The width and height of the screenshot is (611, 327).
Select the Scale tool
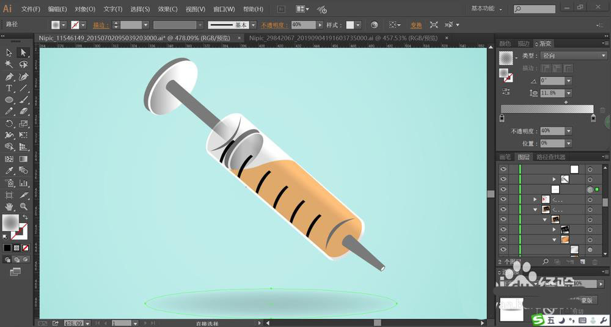tap(23, 123)
